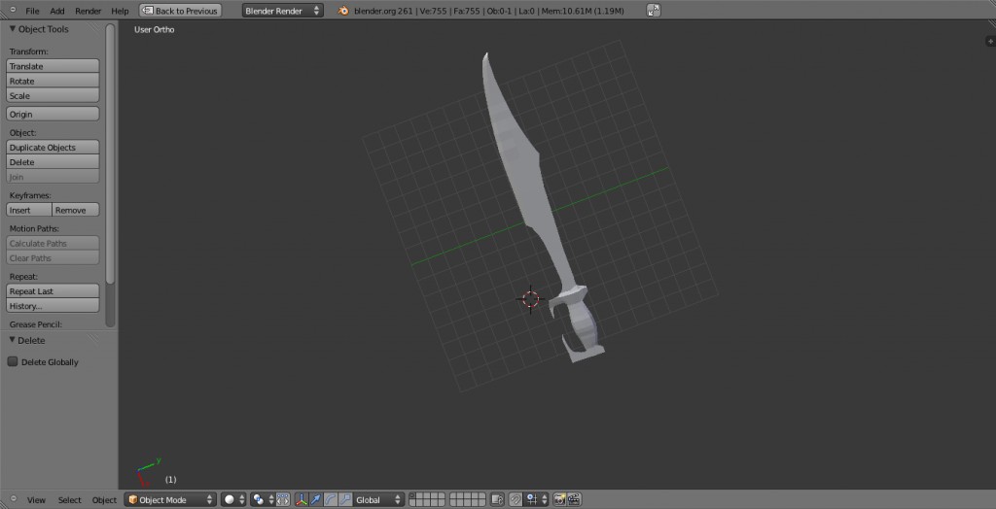Select the translate manipulator arrow icon
Viewport: 996px width, 509px height.
(316, 499)
